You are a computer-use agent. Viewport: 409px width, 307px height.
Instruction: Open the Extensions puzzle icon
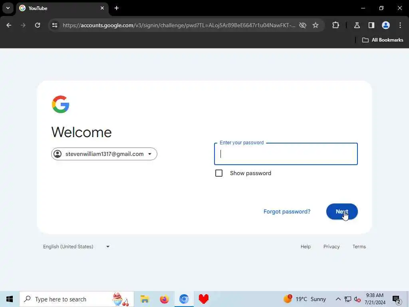pyautogui.click(x=336, y=25)
